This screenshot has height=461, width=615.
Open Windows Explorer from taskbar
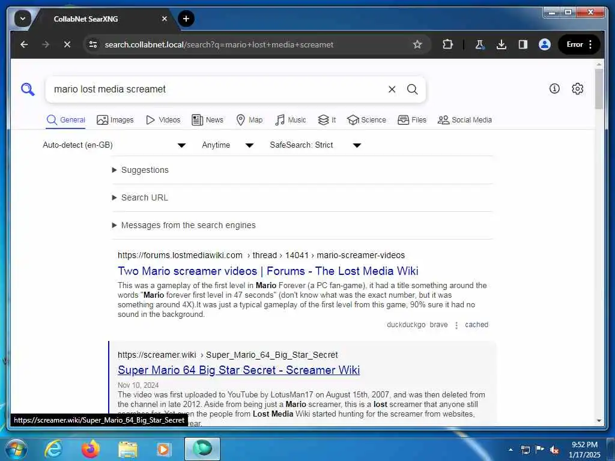click(128, 449)
